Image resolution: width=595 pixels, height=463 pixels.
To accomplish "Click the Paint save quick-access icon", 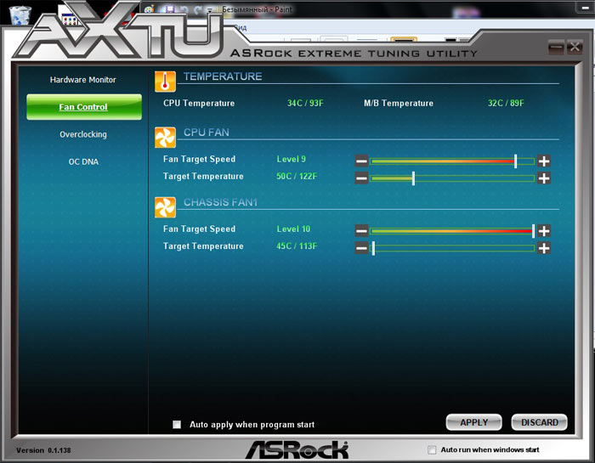I will coord(170,9).
